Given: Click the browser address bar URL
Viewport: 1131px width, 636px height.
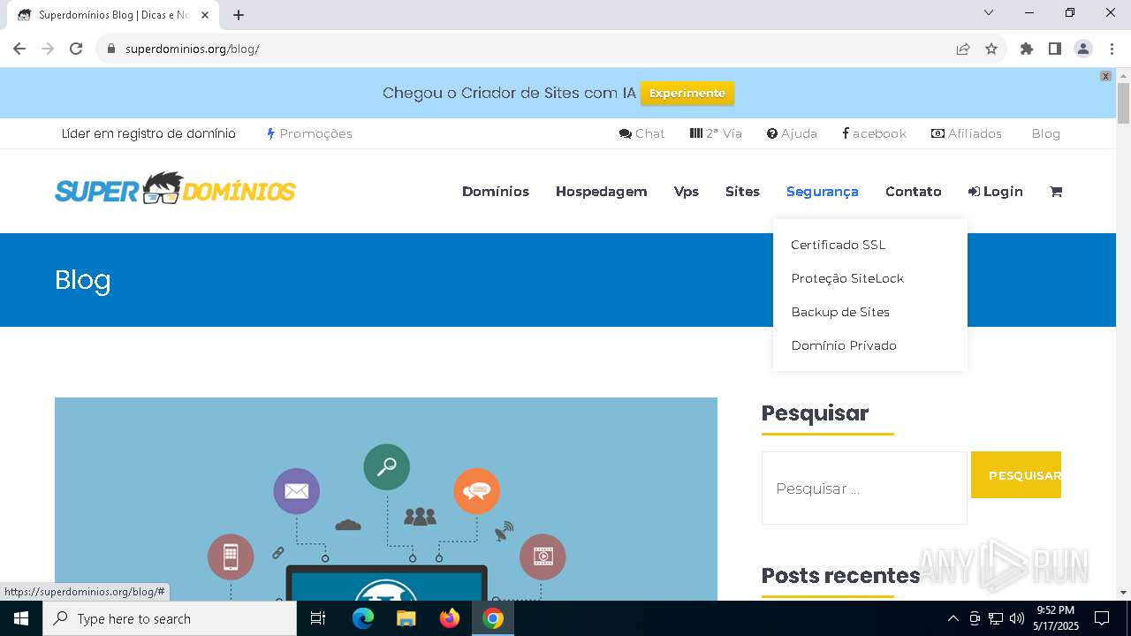Looking at the screenshot, I should click(x=193, y=49).
